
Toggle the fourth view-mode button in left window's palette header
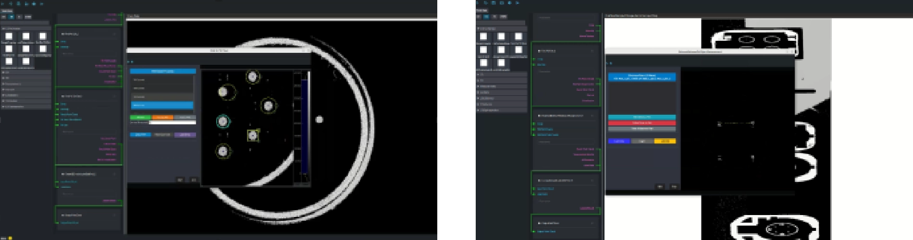28,17
